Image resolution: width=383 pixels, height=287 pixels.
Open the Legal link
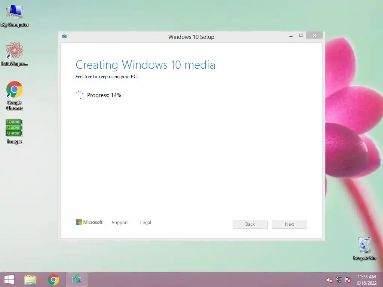(x=145, y=223)
